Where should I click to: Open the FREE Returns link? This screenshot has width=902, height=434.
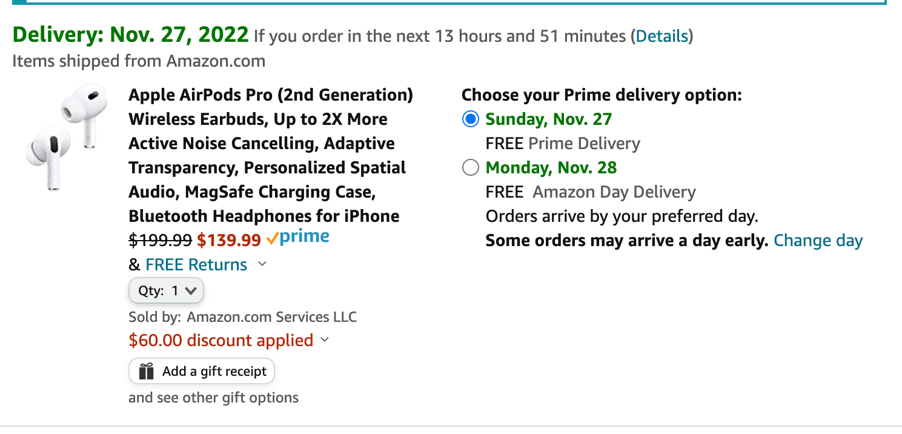tap(196, 265)
